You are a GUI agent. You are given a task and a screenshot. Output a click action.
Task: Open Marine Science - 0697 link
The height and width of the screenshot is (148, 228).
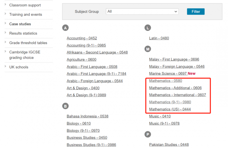(x=168, y=74)
